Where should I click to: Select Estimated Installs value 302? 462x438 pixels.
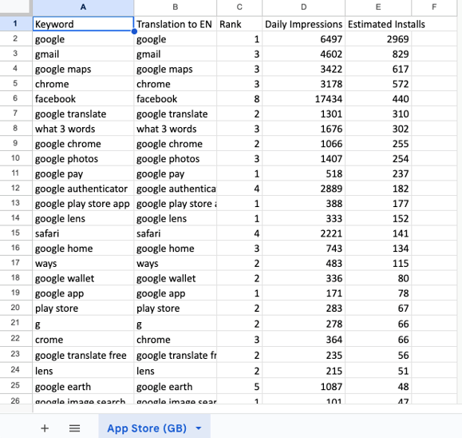tap(378, 129)
